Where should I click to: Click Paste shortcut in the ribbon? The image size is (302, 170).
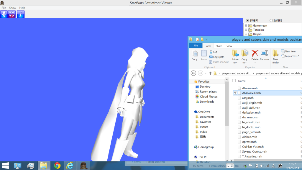pyautogui.click(x=219, y=62)
